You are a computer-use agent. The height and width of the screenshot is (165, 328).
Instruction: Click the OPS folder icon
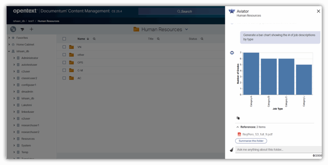tap(72, 63)
